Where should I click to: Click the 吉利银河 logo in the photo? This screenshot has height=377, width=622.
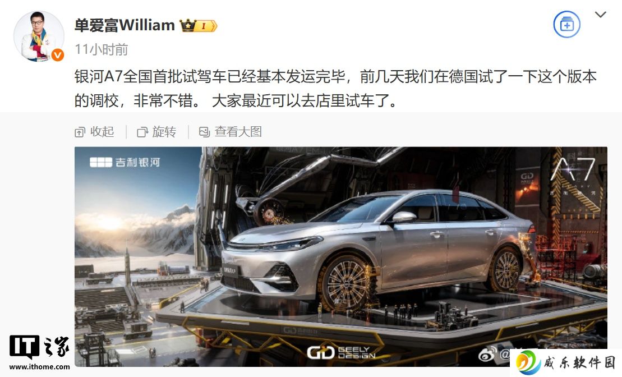tap(125, 162)
